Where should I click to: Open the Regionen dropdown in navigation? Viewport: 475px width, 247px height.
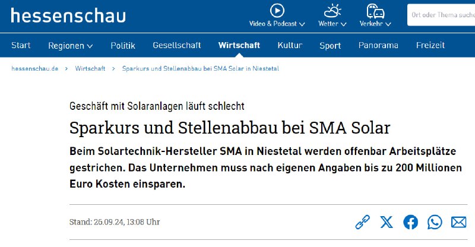pos(70,46)
